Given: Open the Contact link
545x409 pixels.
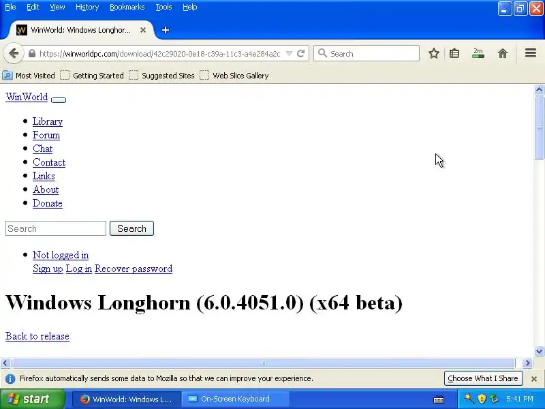Looking at the screenshot, I should [x=49, y=162].
